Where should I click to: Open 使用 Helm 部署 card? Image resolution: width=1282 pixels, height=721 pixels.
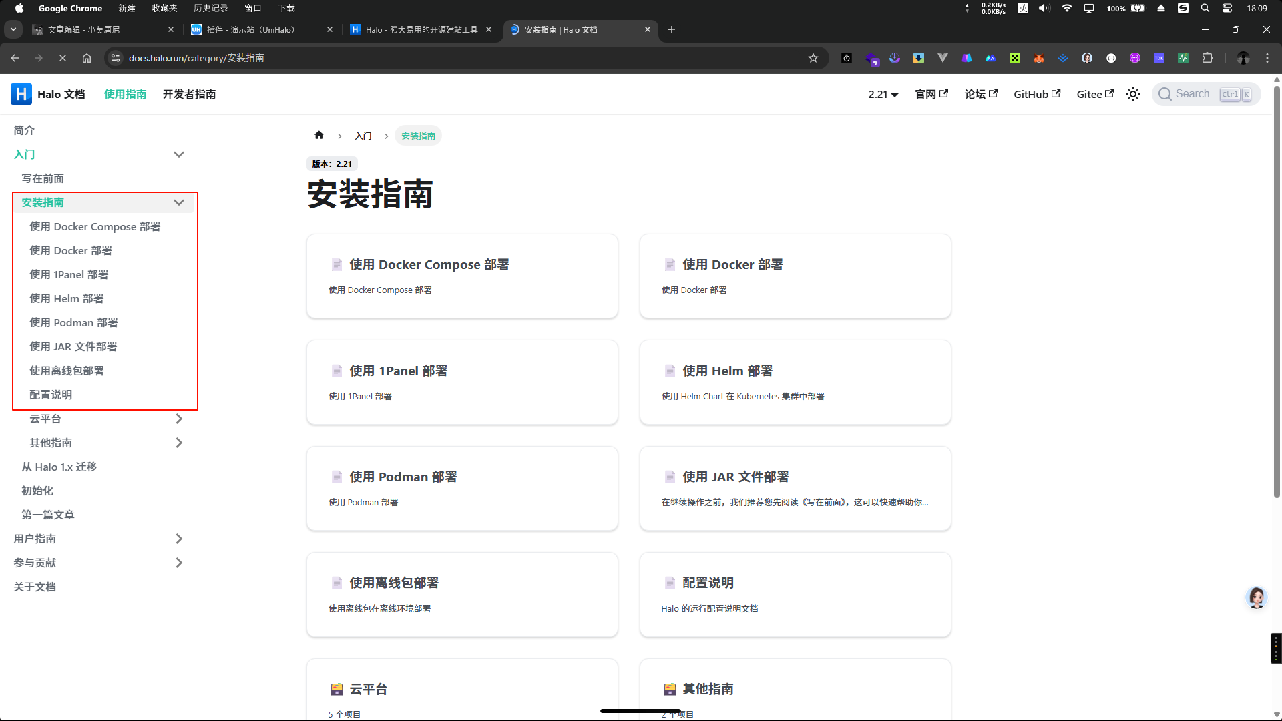coord(795,382)
